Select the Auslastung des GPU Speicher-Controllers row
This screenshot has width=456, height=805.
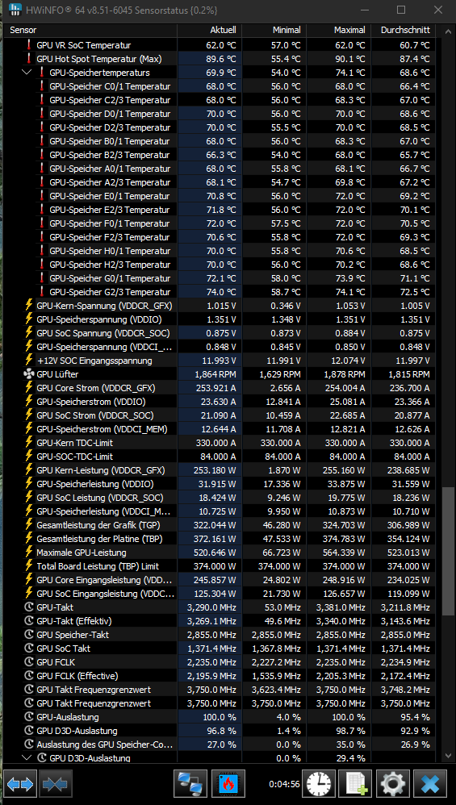(221, 744)
